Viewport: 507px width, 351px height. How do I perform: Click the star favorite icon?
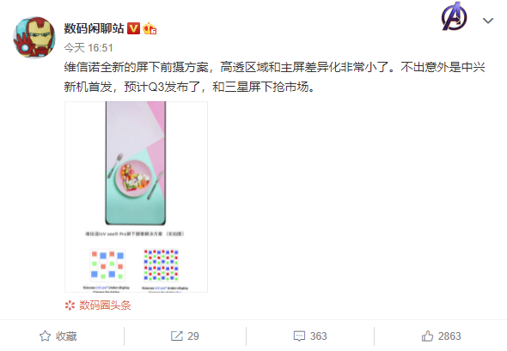pyautogui.click(x=45, y=336)
